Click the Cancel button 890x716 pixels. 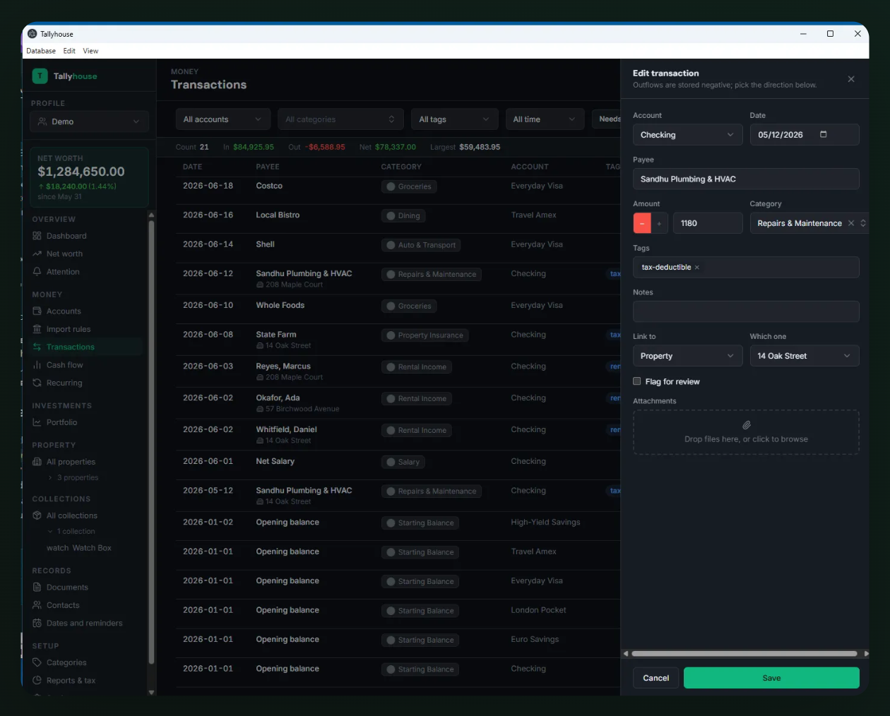click(x=655, y=678)
